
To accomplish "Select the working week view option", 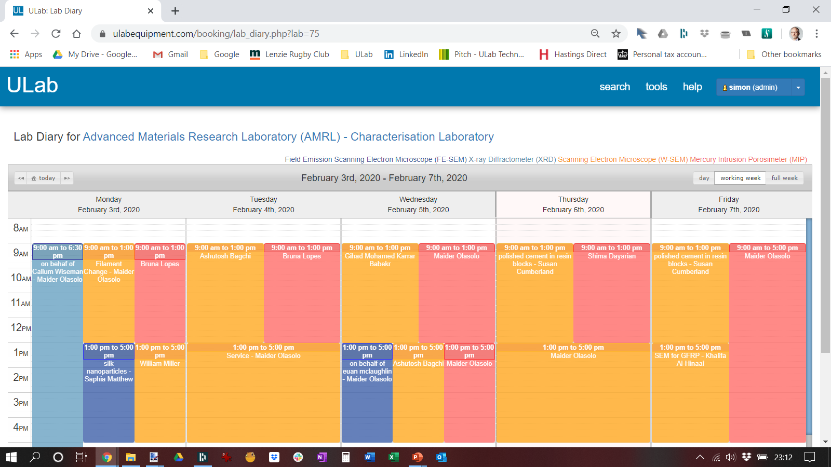I will (740, 177).
